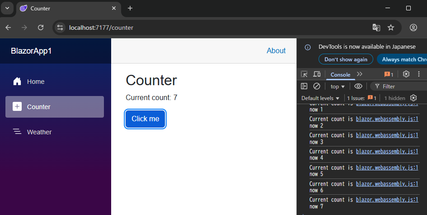Open the live expression eye icon
This screenshot has height=215, width=427.
pos(358,86)
